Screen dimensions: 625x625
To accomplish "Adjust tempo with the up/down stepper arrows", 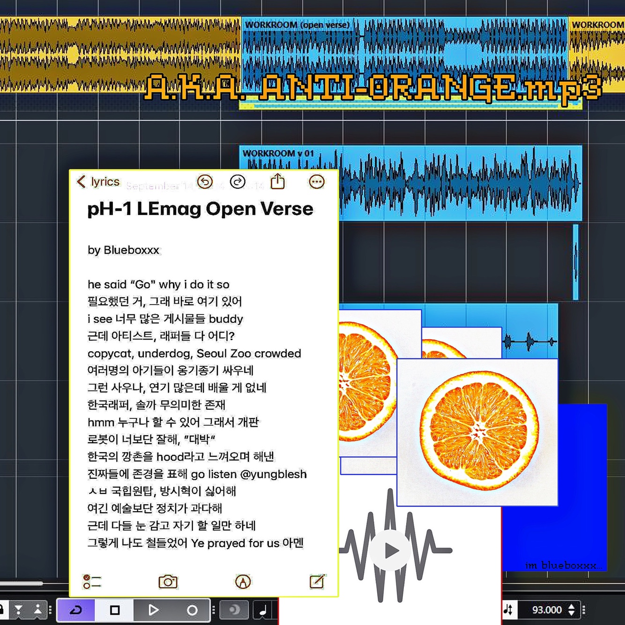I will (x=572, y=610).
